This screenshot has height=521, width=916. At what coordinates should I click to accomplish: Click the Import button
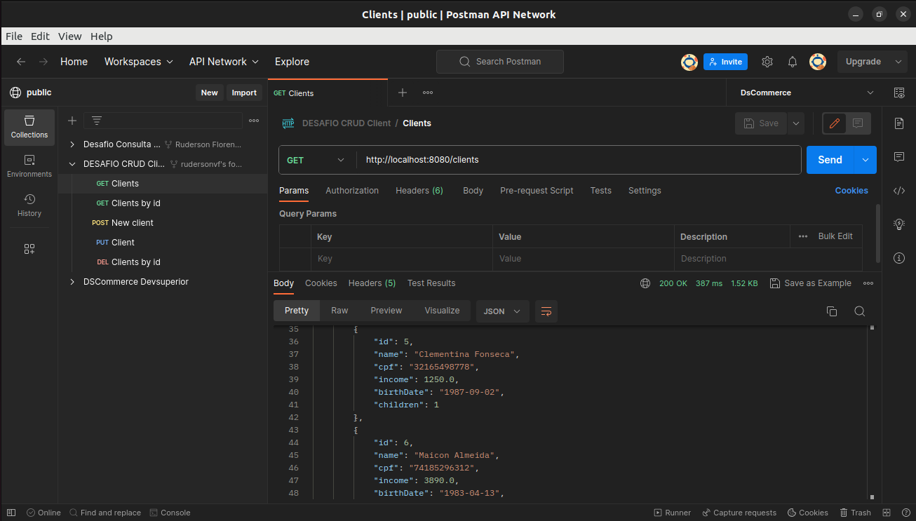click(x=244, y=93)
